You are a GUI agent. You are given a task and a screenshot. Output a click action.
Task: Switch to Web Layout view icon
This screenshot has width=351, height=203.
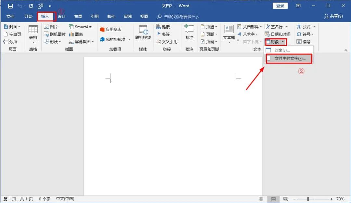pos(286,199)
